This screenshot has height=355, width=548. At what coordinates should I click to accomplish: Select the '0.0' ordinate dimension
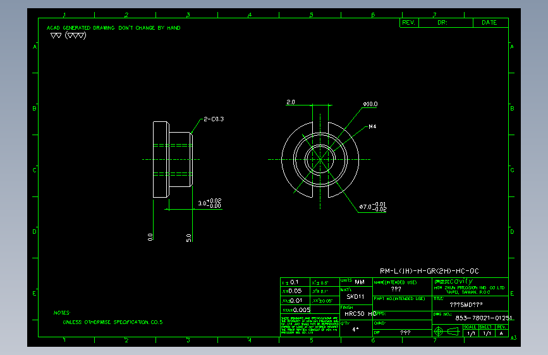tap(150, 237)
